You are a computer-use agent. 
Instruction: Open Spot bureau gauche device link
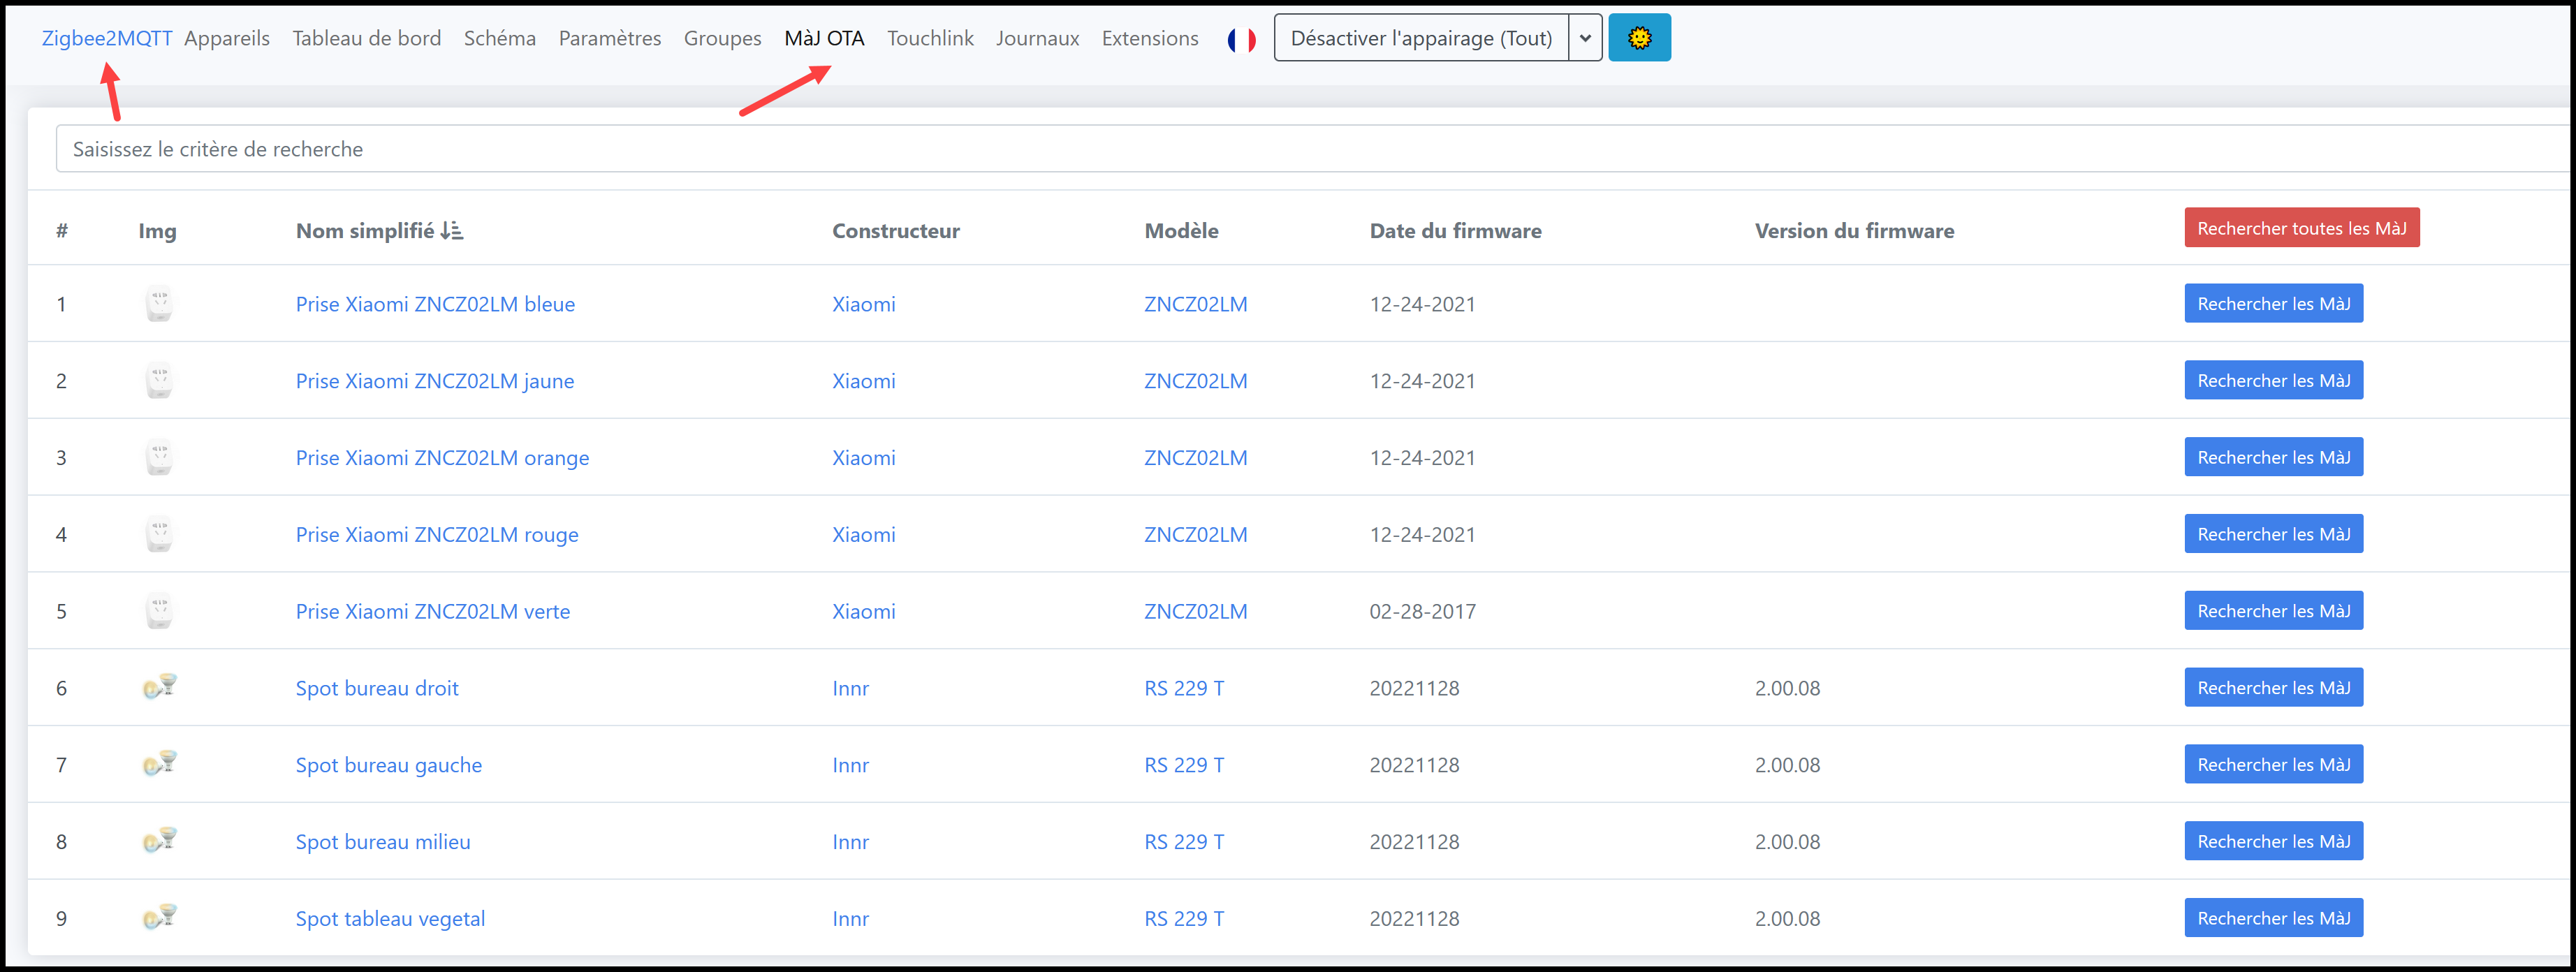click(x=388, y=765)
